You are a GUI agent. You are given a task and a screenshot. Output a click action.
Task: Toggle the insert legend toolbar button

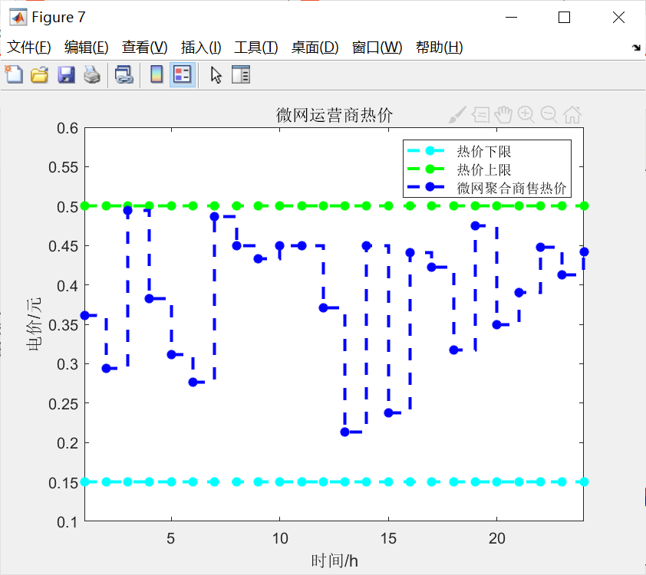point(183,75)
